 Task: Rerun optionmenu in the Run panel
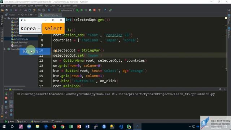pos(6,94)
